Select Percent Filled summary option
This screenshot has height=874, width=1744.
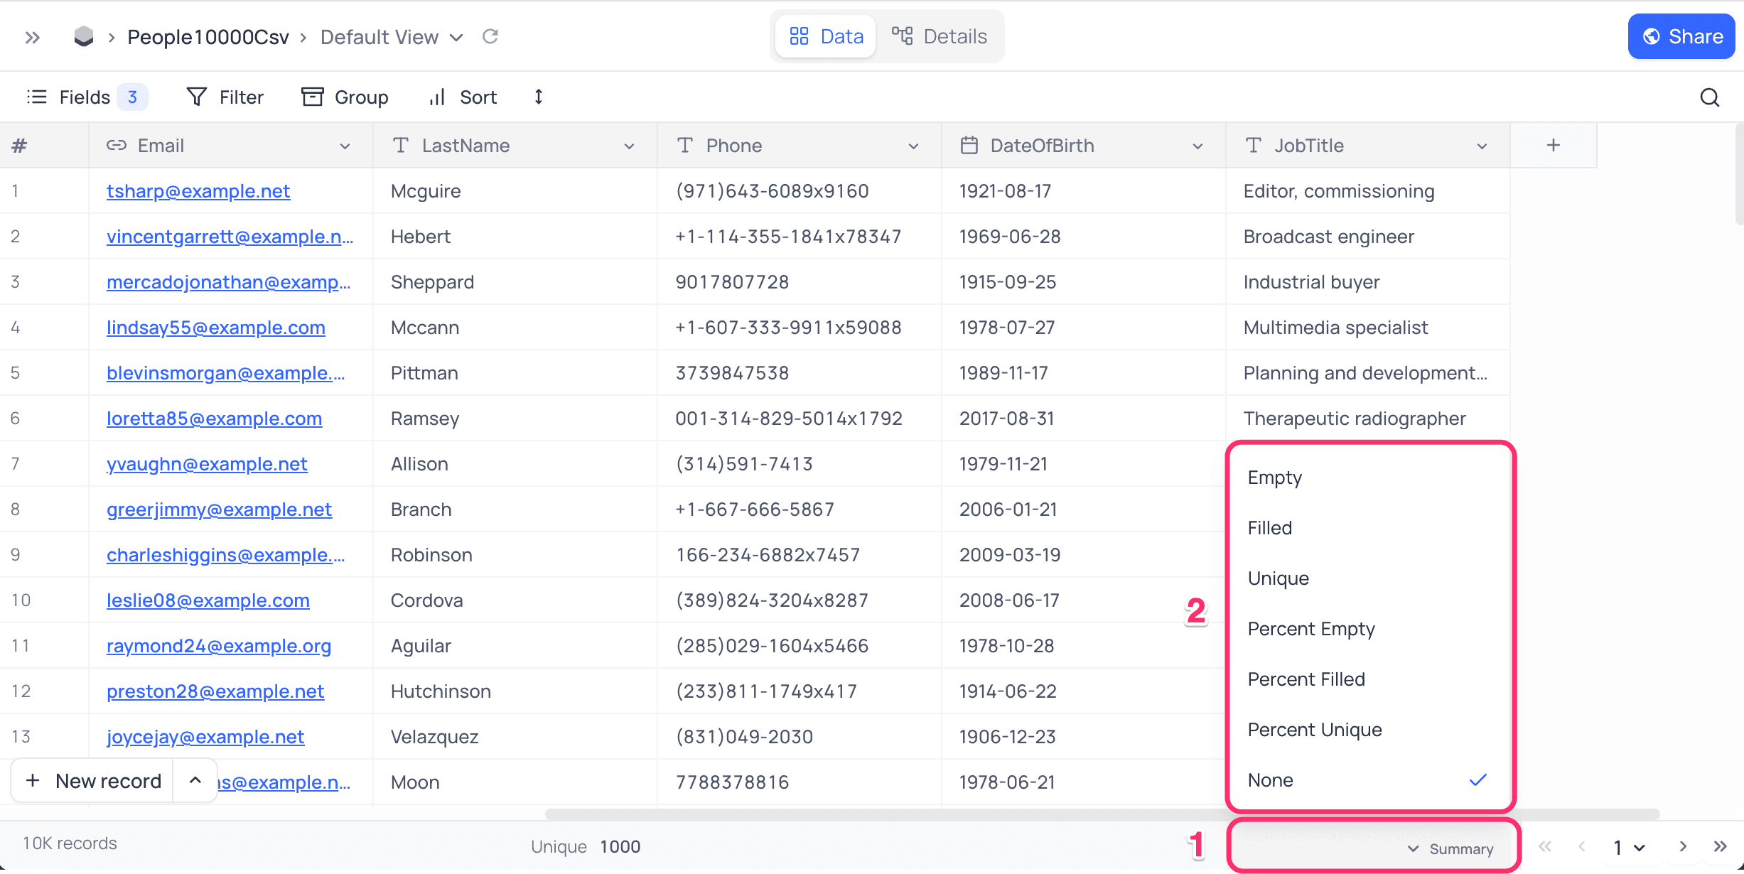[1306, 679]
